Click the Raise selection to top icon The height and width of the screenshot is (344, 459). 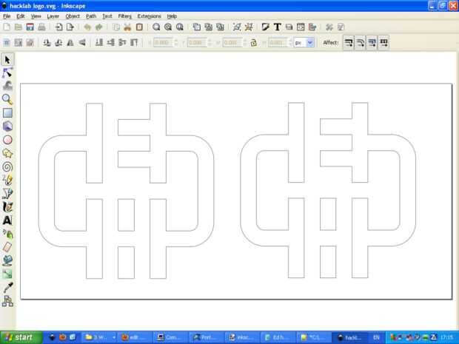tap(134, 43)
